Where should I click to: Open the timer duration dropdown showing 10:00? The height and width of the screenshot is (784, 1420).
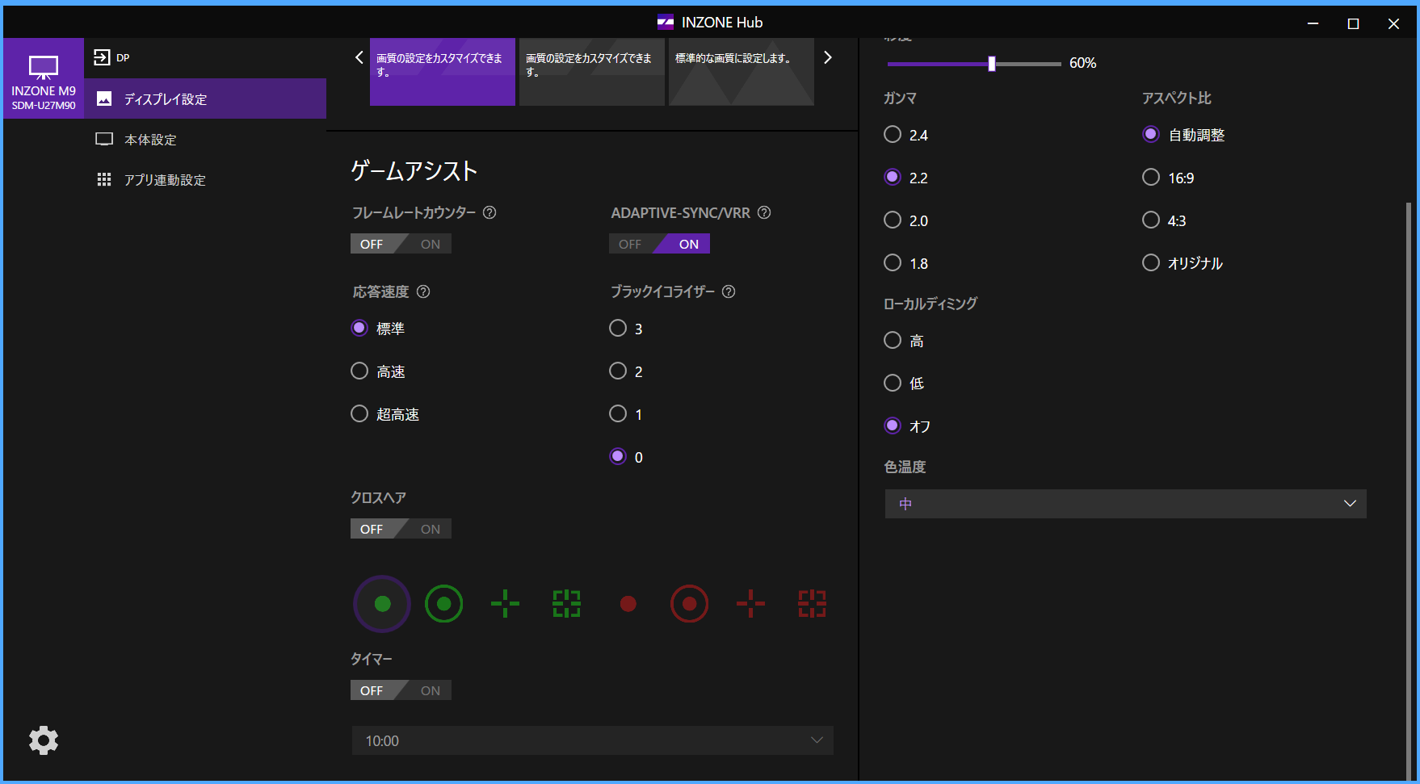pos(592,740)
